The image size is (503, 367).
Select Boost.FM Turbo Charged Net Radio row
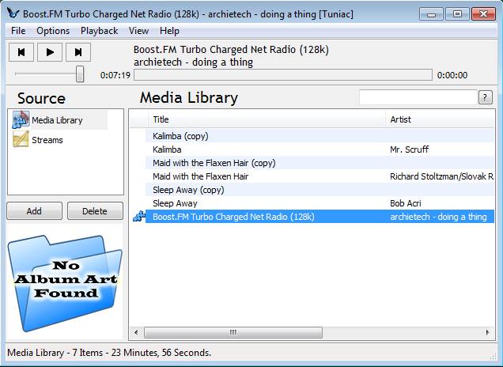coord(320,217)
